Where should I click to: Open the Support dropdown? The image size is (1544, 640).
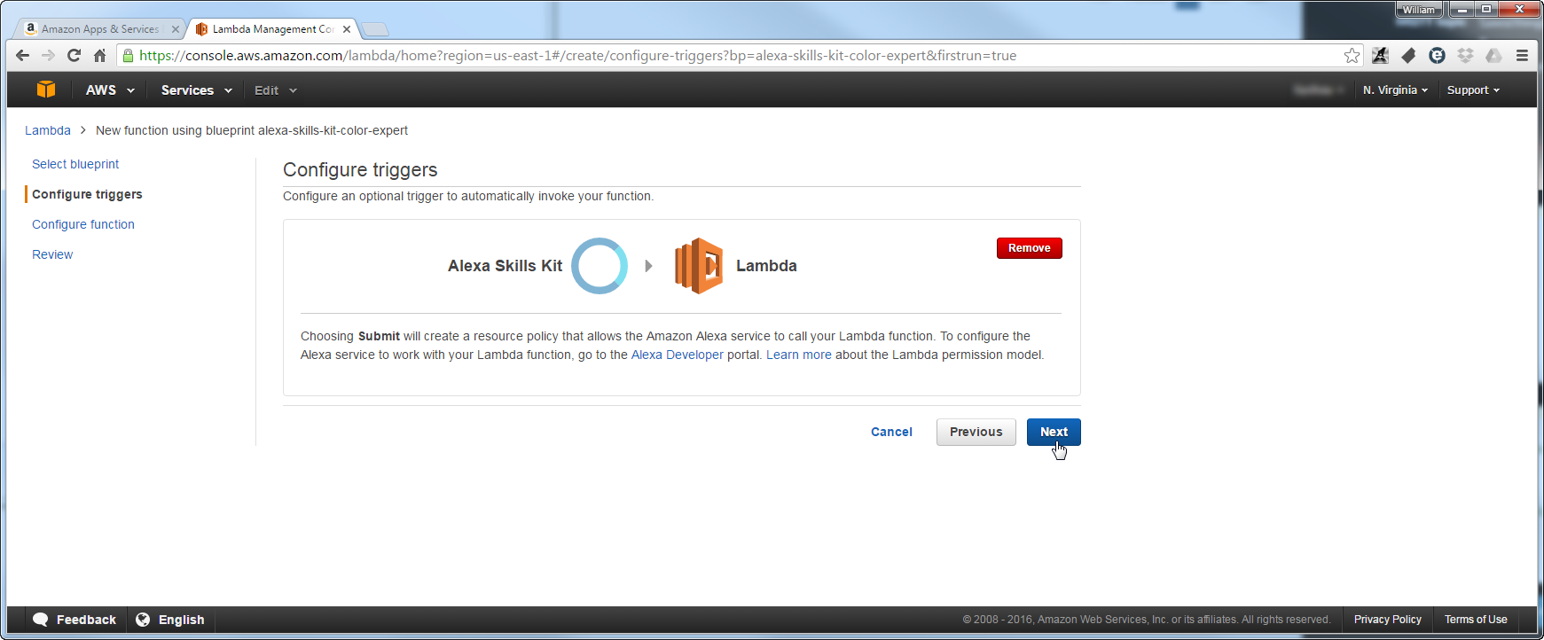[1473, 90]
